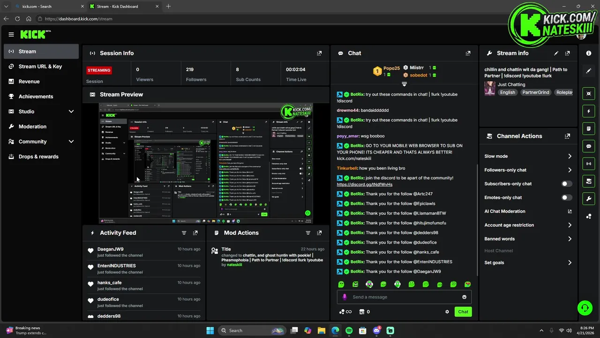Click the pencil edit icon in right sidebar
The image size is (600, 338).
[589, 71]
